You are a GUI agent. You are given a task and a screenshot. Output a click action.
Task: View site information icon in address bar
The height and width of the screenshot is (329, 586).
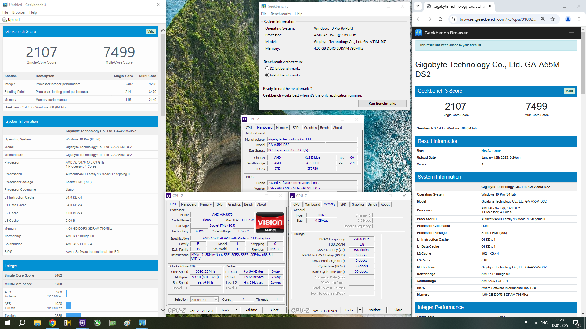pos(454,19)
